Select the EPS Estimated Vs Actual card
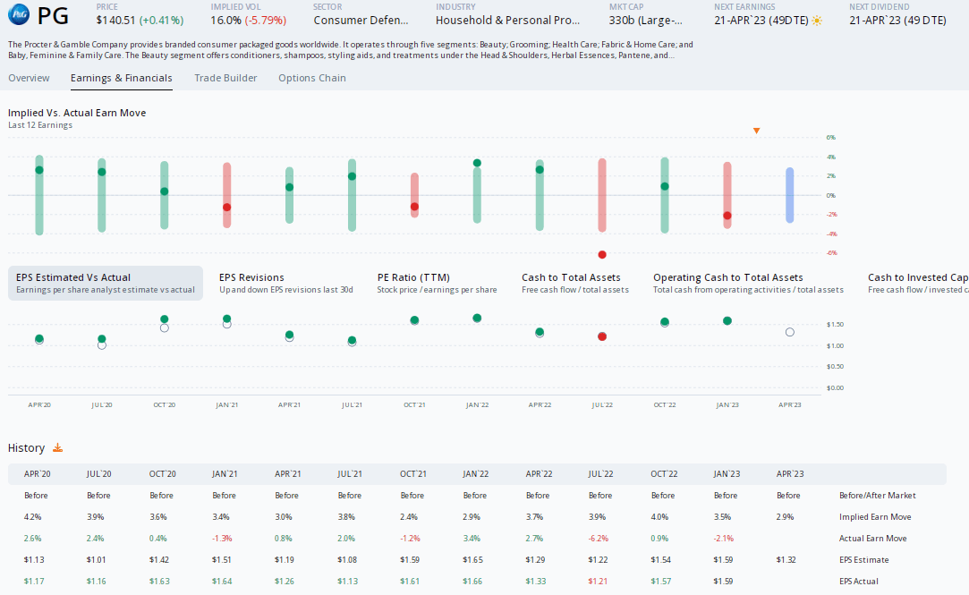This screenshot has height=595, width=969. tap(105, 283)
